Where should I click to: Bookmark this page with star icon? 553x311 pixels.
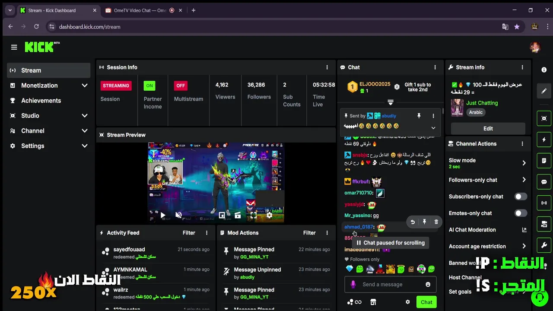(517, 27)
